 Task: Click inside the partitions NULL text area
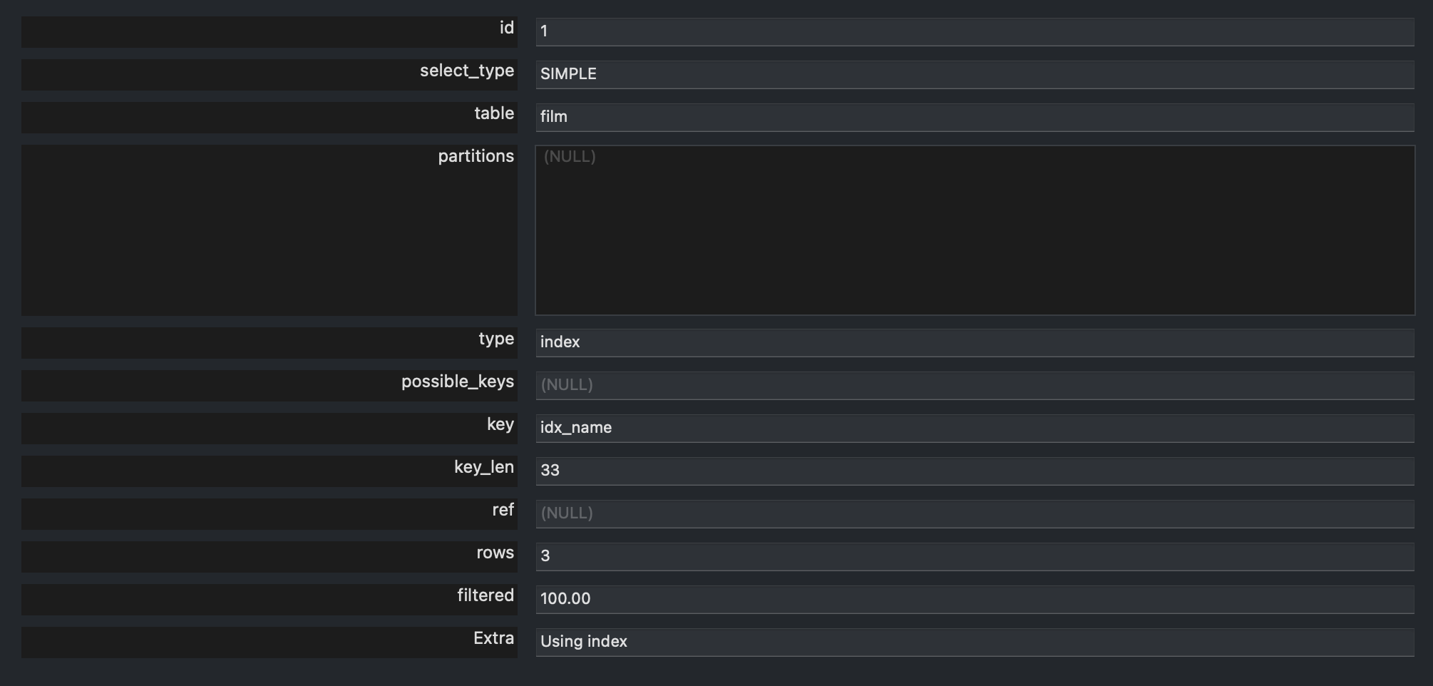(x=975, y=230)
